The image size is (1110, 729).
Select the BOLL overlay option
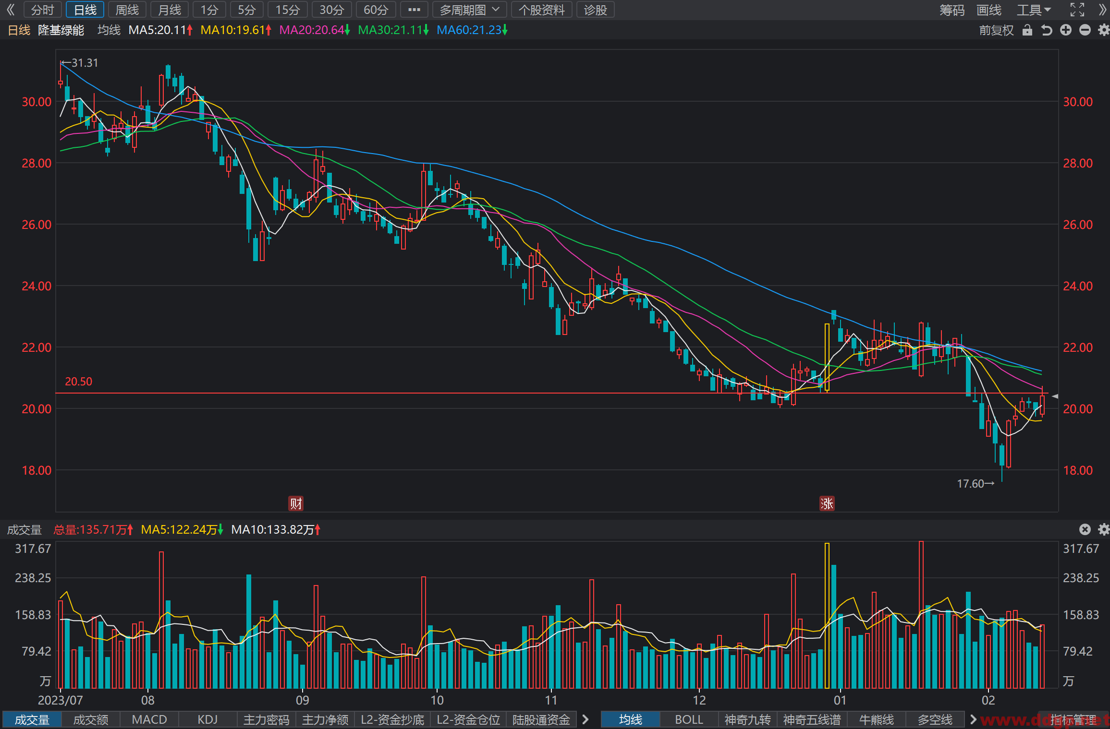pos(689,719)
